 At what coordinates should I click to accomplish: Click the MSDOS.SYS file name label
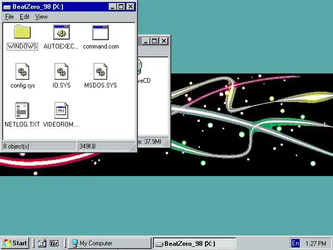[x=100, y=85]
